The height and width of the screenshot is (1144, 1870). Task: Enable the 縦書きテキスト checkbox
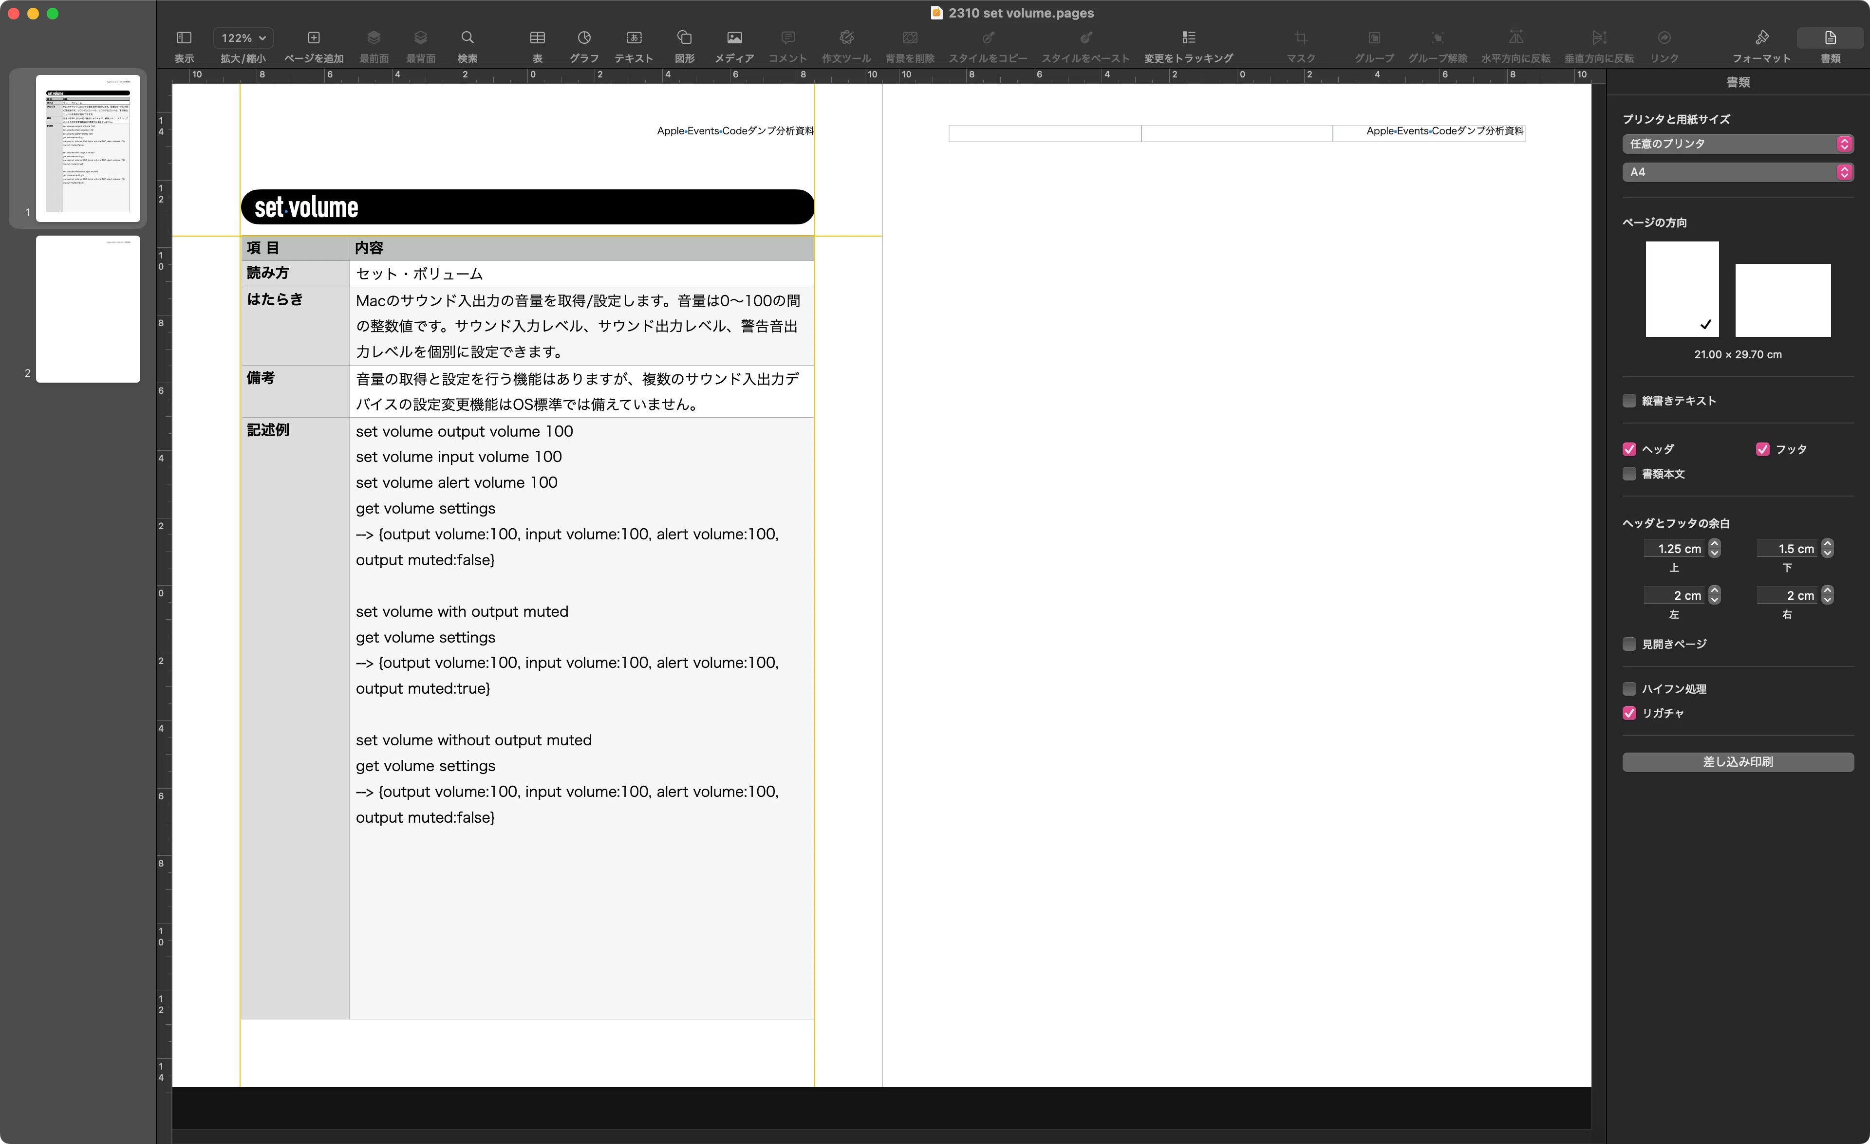tap(1629, 401)
